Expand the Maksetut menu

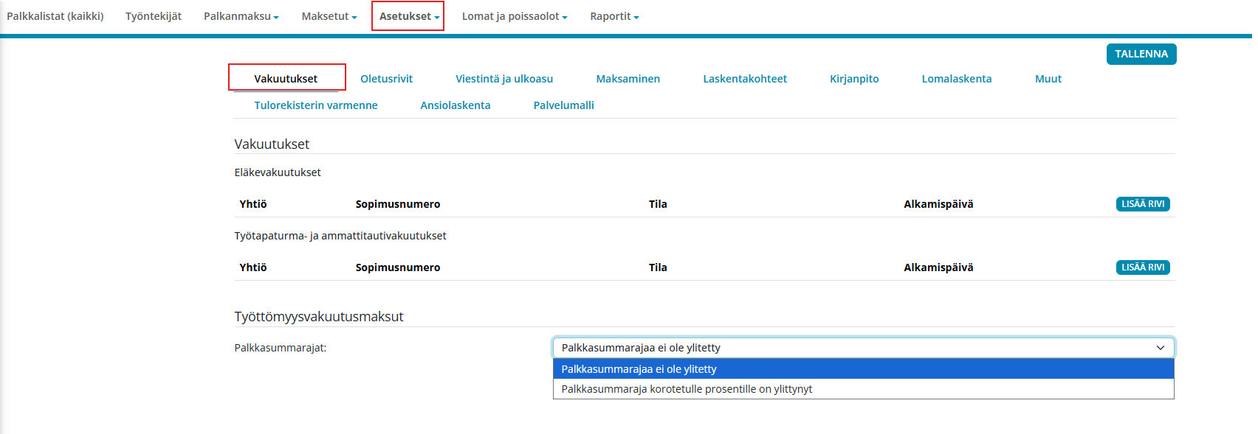coord(329,16)
